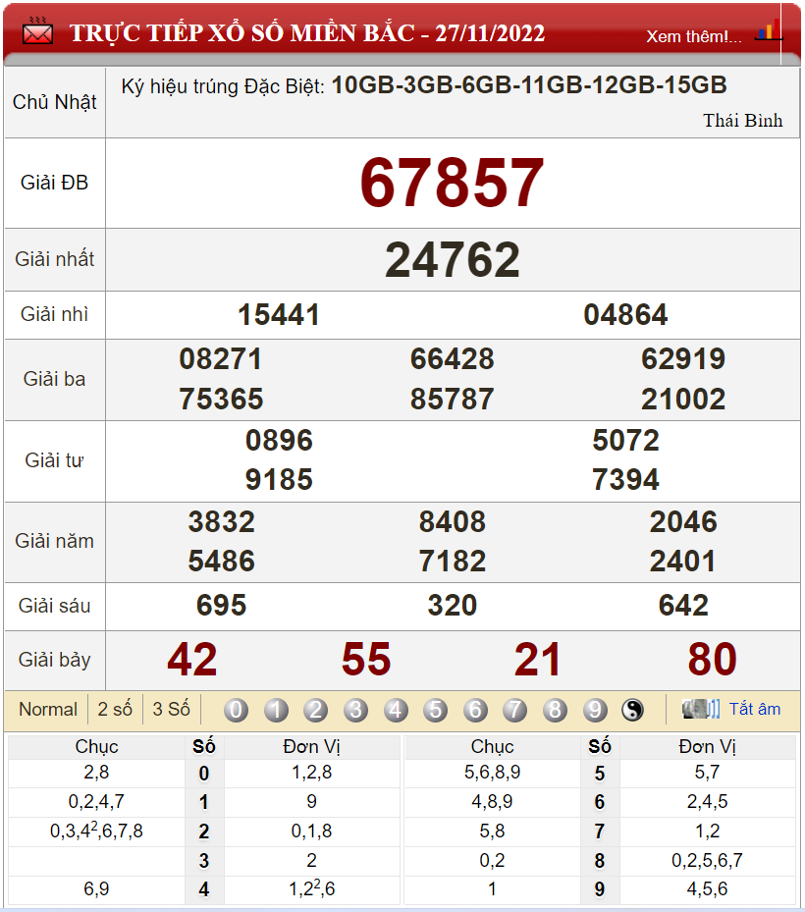Click the envelope icon in the header
Screen dimensions: 805x912
[x=38, y=31]
